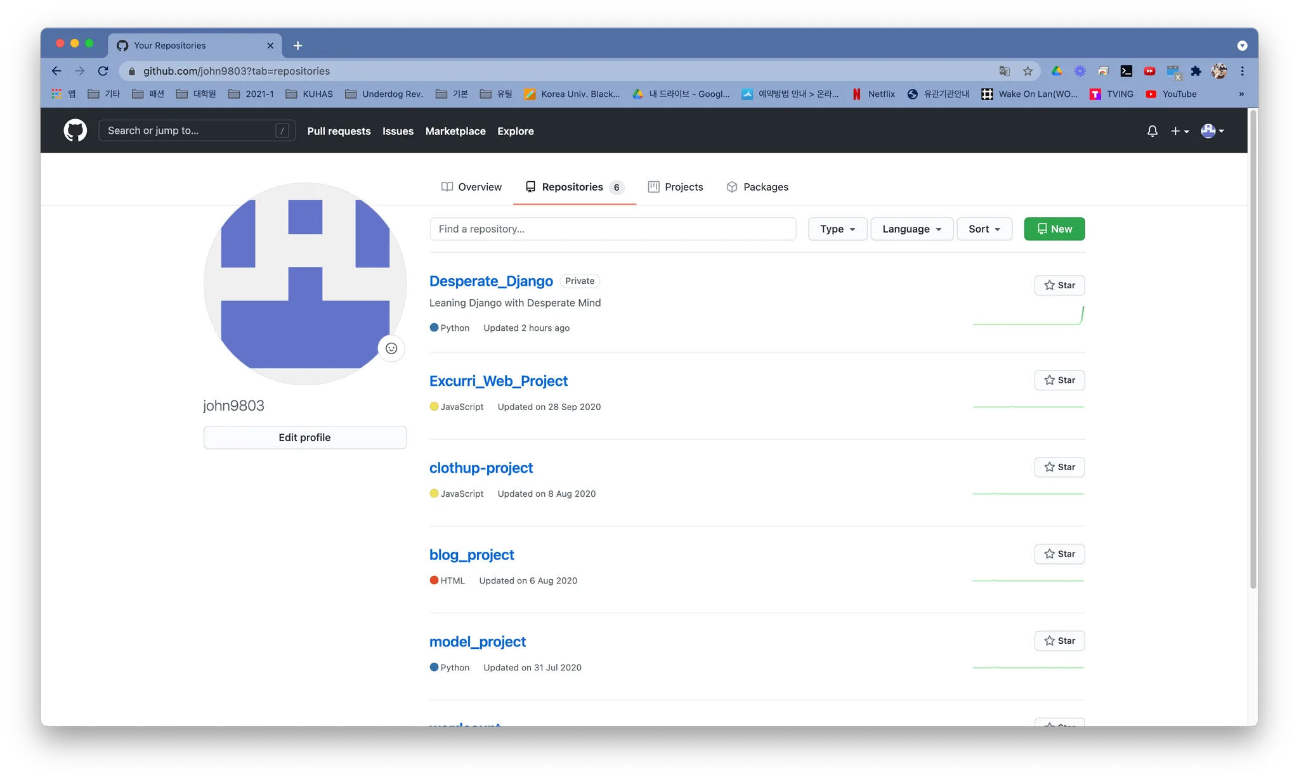Star the clothup-project repository

[x=1059, y=467]
